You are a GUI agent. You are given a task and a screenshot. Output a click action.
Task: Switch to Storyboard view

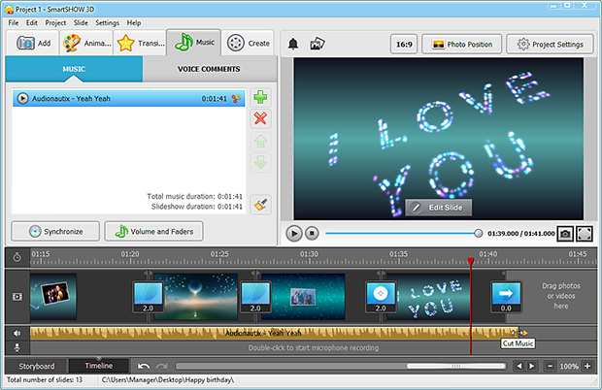37,366
